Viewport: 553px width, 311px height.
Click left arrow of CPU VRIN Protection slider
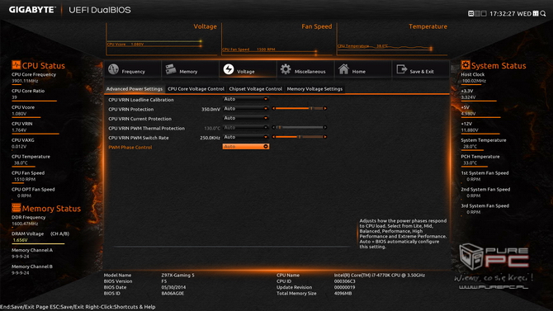point(273,109)
